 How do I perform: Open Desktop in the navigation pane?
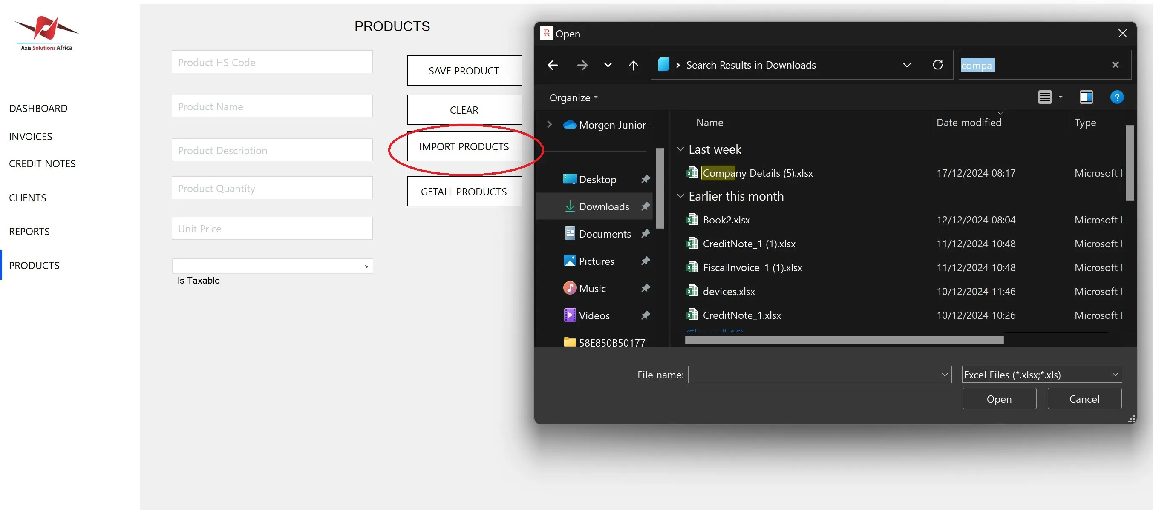point(597,179)
